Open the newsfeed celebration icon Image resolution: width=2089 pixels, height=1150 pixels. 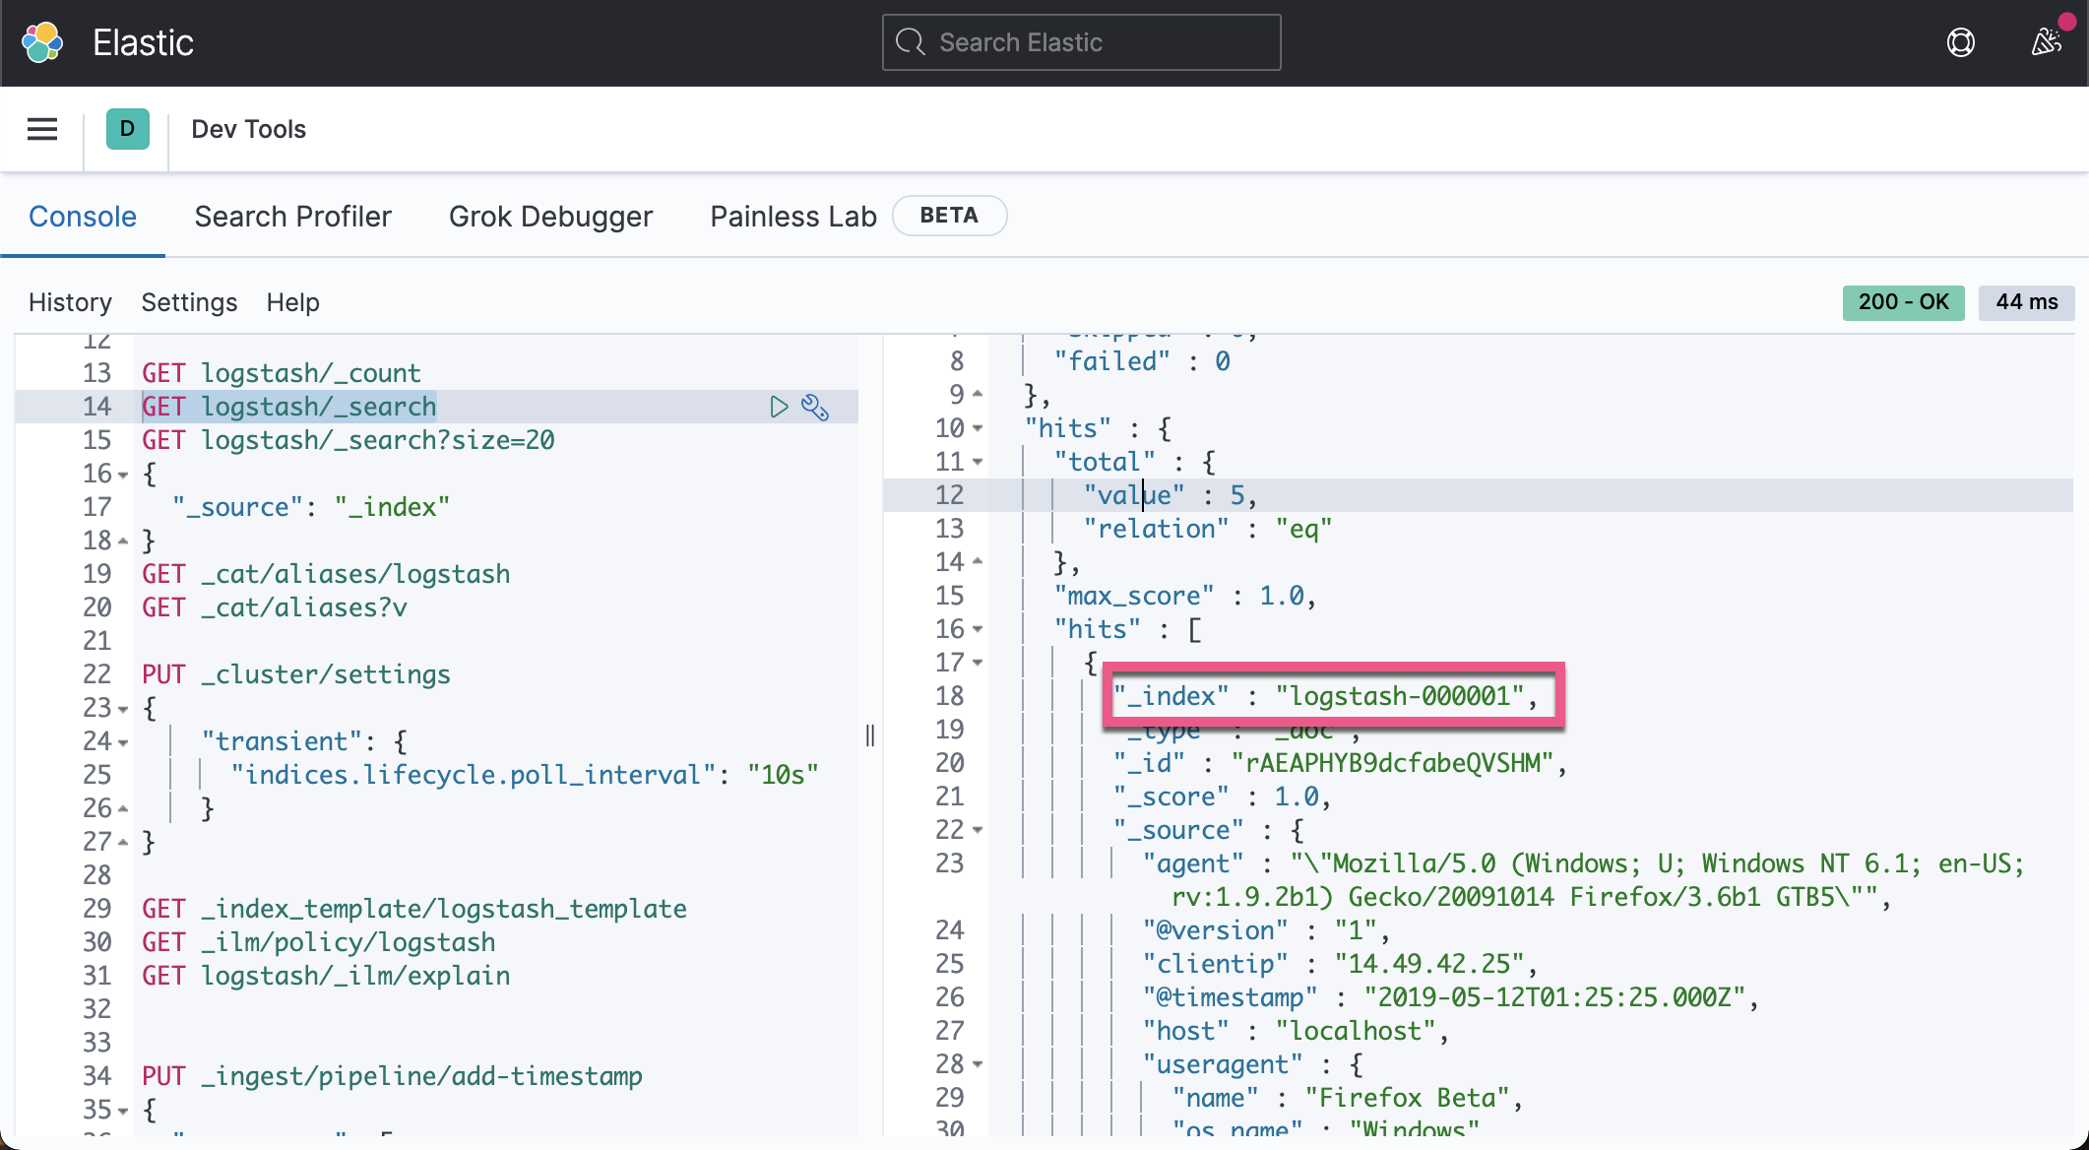(2047, 42)
